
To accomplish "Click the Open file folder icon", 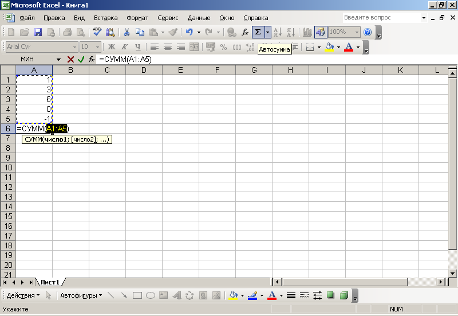I will (25, 32).
